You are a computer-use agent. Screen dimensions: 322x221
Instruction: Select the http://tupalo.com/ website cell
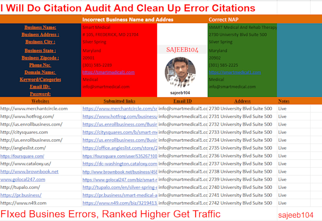(x=41, y=187)
